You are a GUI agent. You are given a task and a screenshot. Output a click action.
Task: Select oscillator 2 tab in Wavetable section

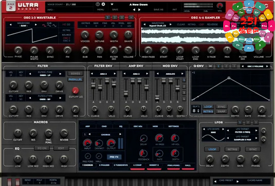(x=115, y=17)
